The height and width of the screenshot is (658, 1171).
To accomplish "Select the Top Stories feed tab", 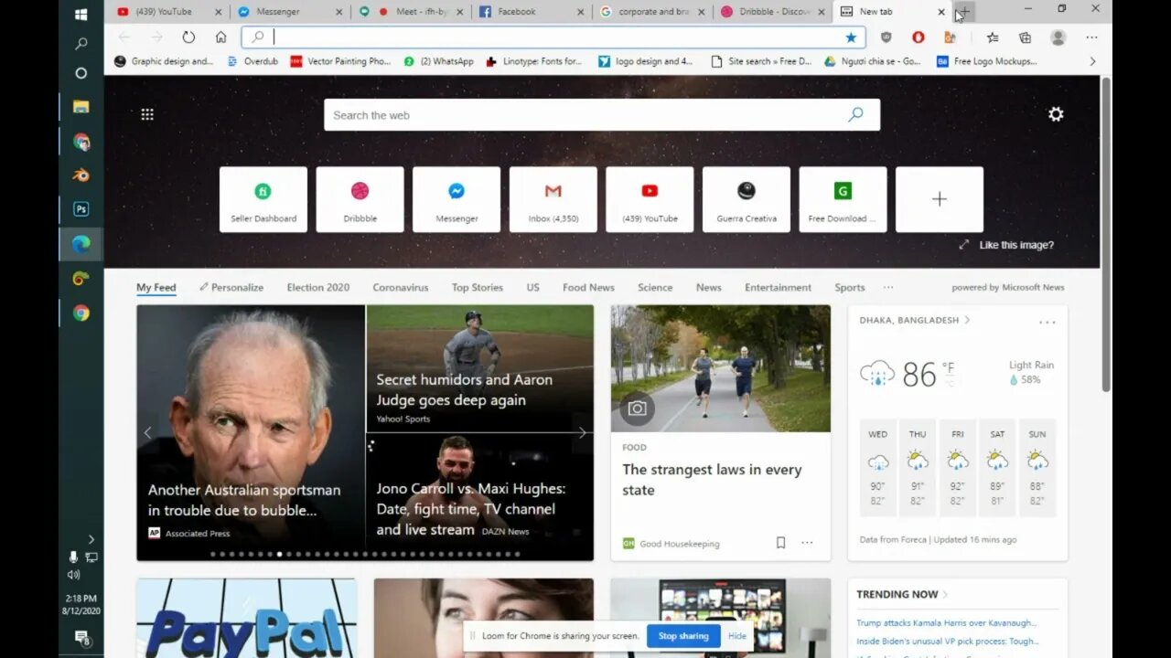I will click(477, 287).
